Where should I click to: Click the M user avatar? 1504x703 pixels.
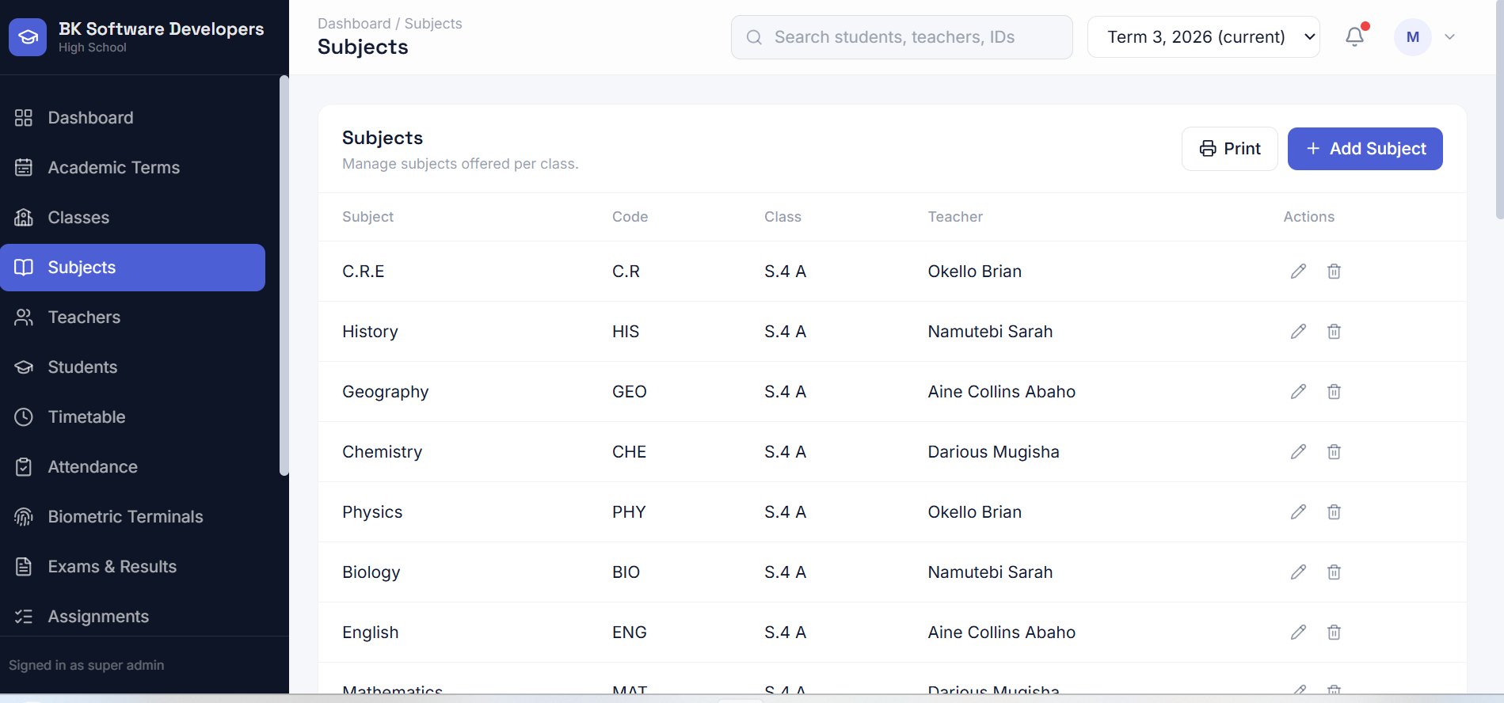coord(1413,37)
